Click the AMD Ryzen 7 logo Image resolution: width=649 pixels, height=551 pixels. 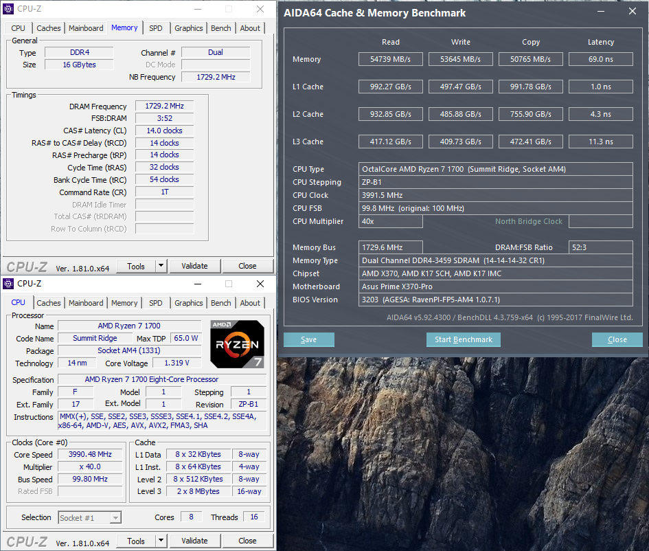coord(237,344)
